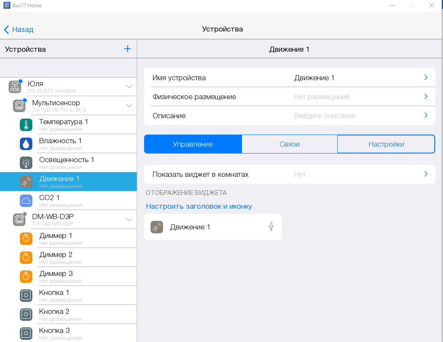Image resolution: width=443 pixels, height=342 pixels.
Task: Click the plus icon to add device
Action: 127,49
